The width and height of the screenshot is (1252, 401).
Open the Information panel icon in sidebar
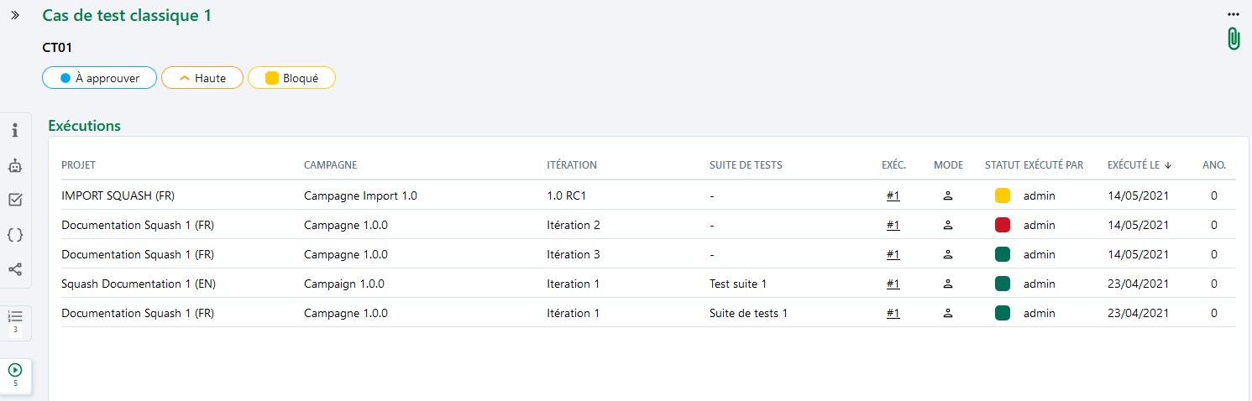[15, 130]
